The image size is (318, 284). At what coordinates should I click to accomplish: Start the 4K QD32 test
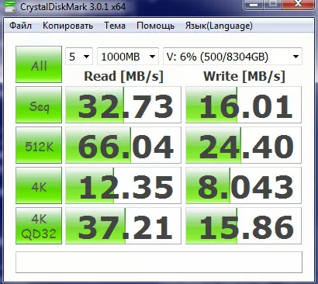pos(39,226)
